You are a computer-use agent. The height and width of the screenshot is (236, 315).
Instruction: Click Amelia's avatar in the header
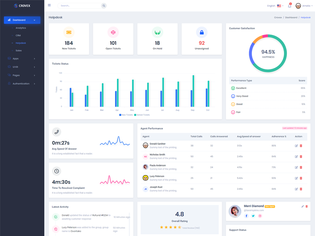tap(298, 6)
